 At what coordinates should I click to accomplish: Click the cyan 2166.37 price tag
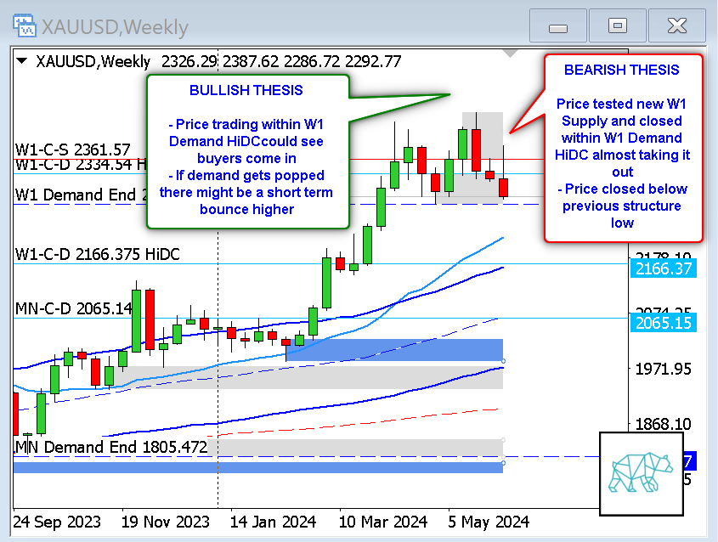(x=659, y=268)
